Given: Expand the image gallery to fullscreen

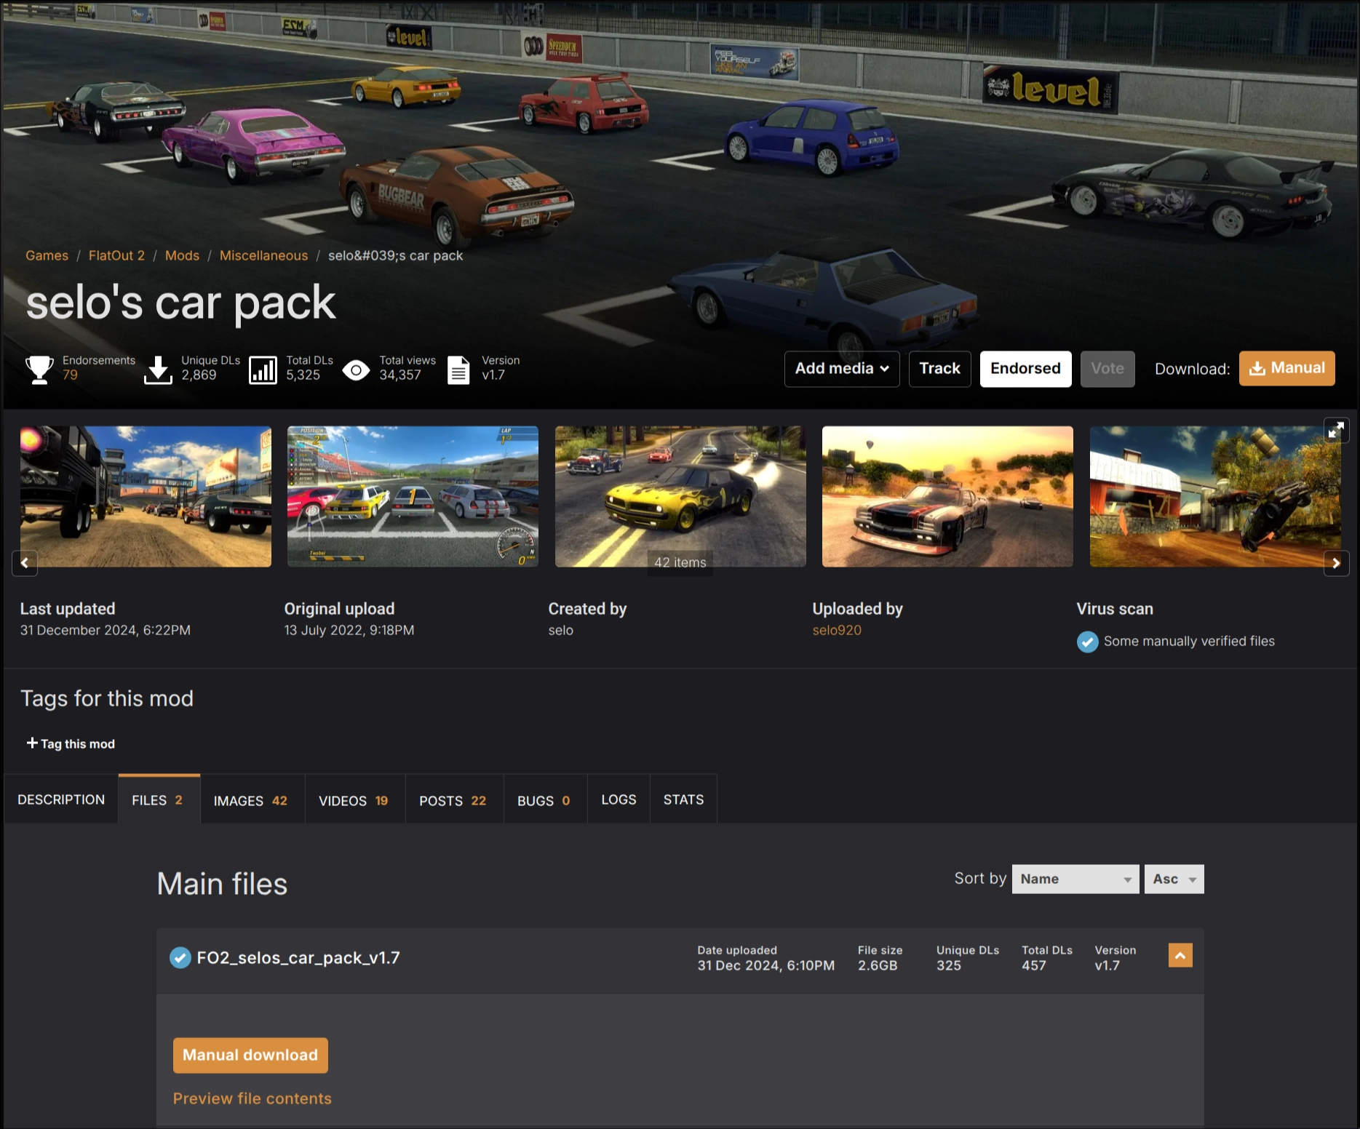Looking at the screenshot, I should coord(1335,431).
